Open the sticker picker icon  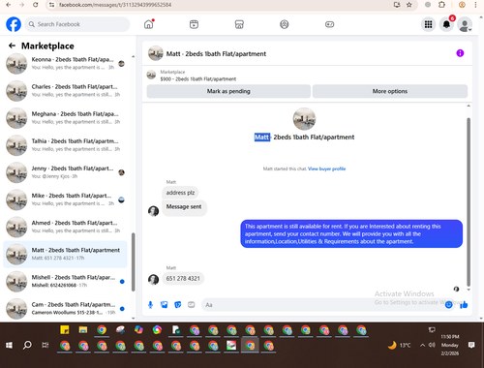point(178,305)
